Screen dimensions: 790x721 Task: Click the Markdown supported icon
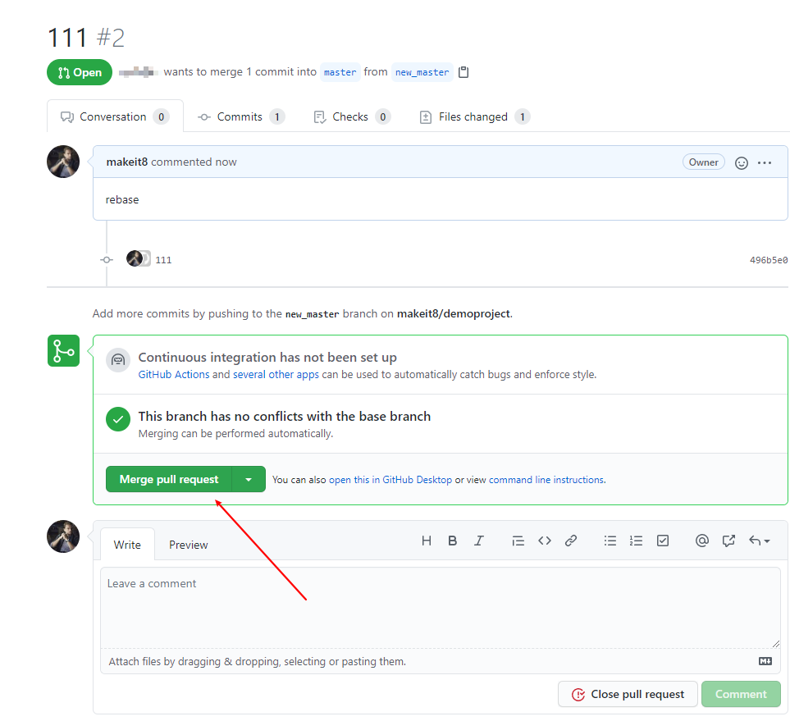765,661
